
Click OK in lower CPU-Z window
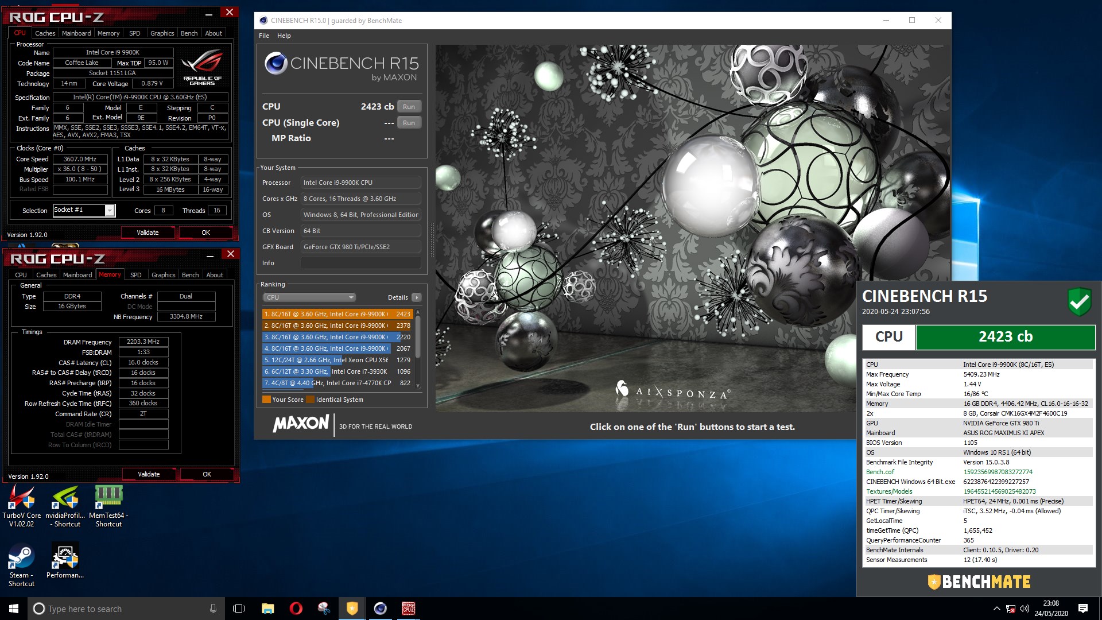207,474
